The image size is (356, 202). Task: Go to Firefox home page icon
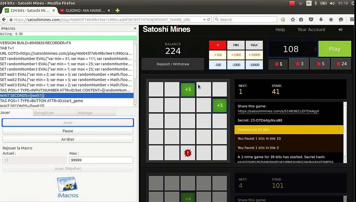(x=331, y=20)
